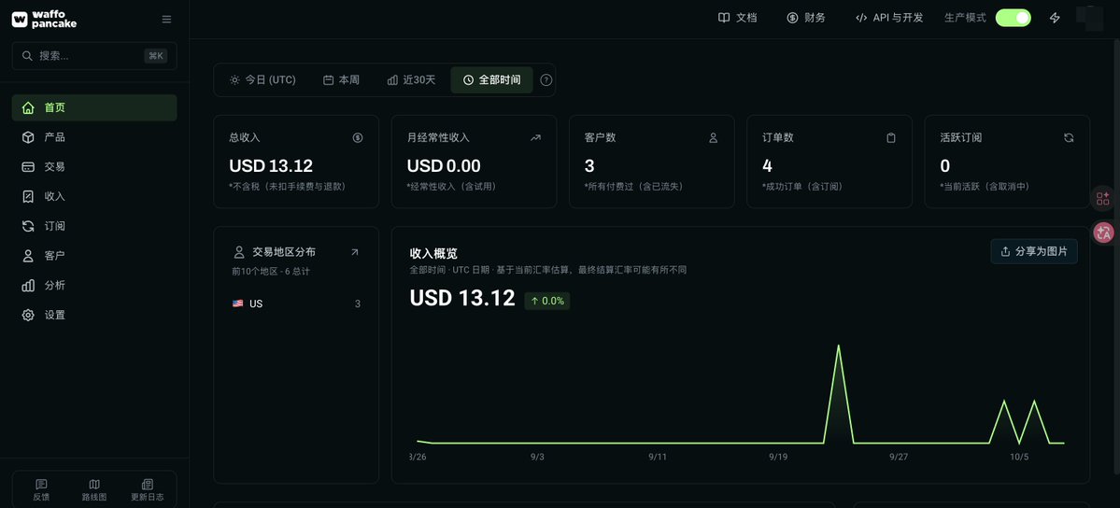This screenshot has height=508, width=1120.
Task: Click the US region row
Action: [296, 303]
